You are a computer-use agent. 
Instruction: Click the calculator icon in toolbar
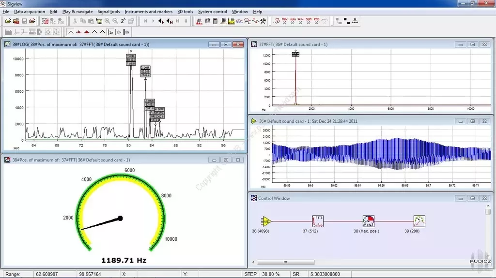click(215, 21)
